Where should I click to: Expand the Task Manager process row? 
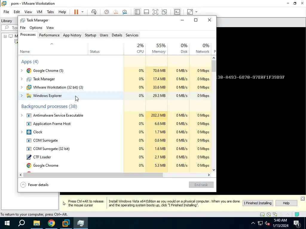[x=22, y=79]
